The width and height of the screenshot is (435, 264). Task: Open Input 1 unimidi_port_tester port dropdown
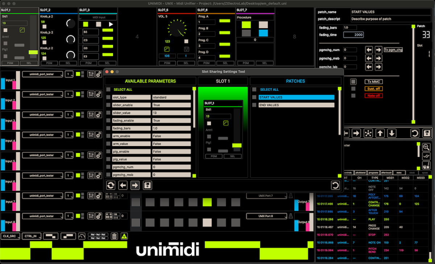pyautogui.click(x=42, y=74)
